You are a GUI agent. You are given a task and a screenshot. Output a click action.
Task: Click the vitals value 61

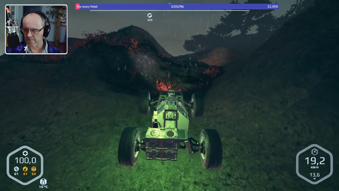pos(16,174)
